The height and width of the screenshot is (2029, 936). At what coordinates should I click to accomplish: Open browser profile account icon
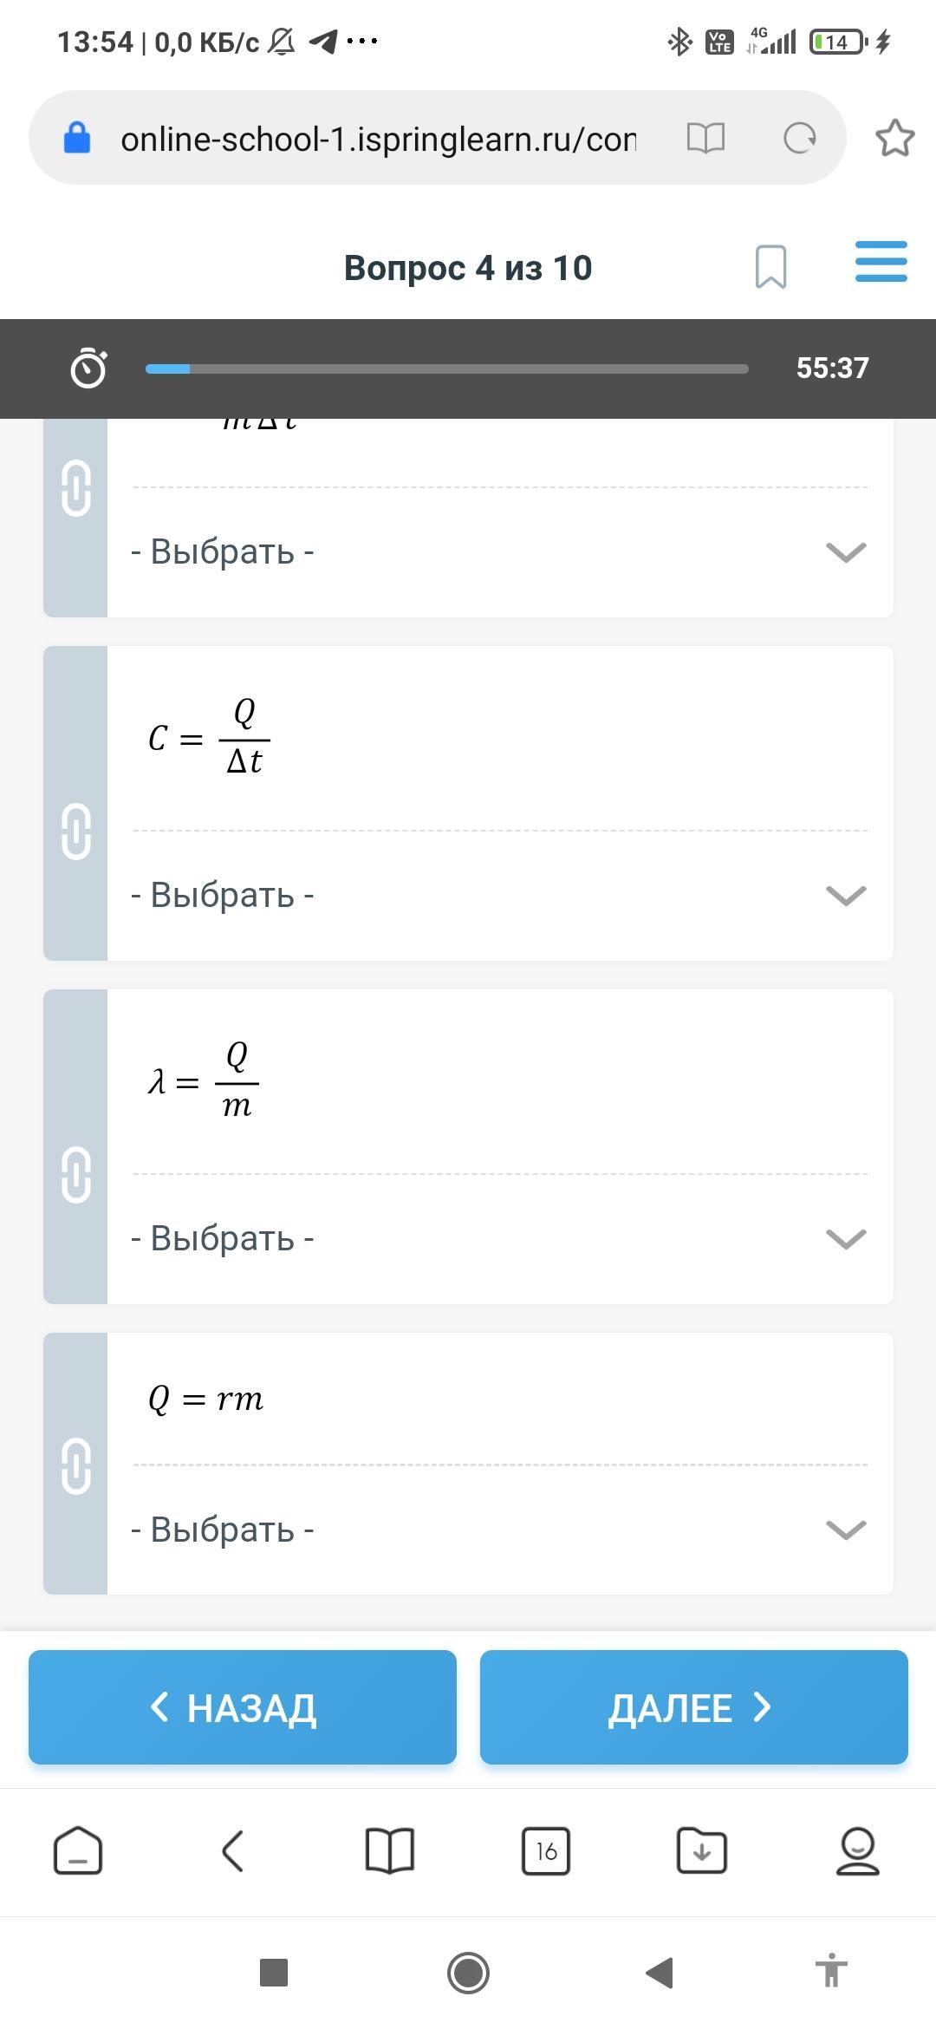coord(857,1851)
